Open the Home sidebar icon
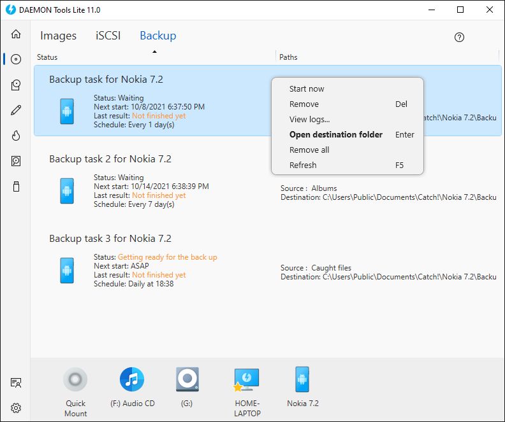 coord(16,34)
